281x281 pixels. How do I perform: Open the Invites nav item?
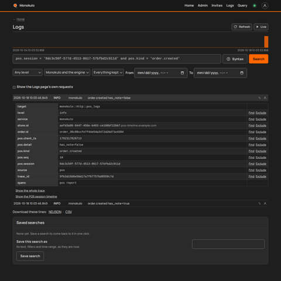[217, 6]
